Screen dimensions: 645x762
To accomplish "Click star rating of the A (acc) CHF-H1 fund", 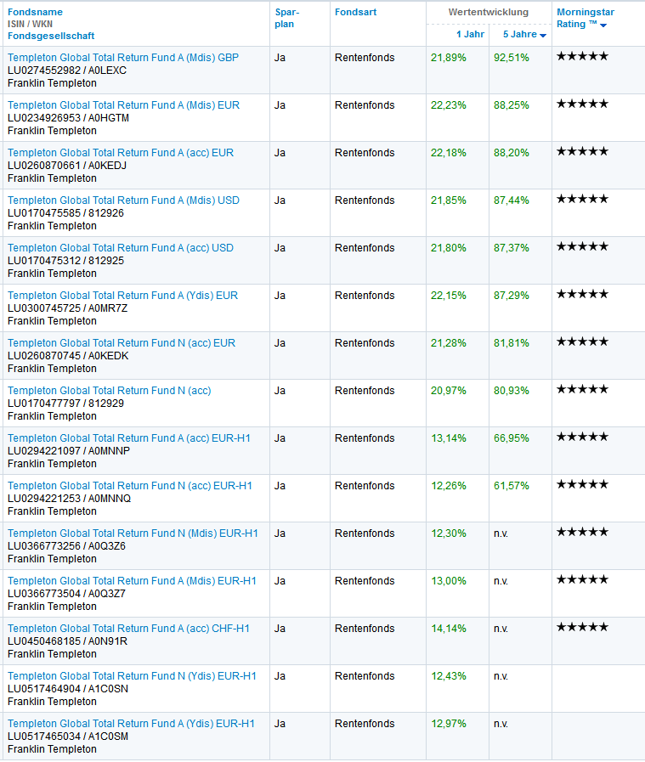I will tap(582, 627).
